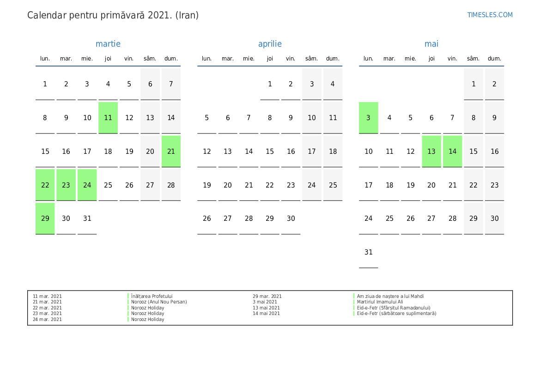Open the TIMESLES.COM link
This screenshot has height=382, width=540.
pyautogui.click(x=490, y=15)
